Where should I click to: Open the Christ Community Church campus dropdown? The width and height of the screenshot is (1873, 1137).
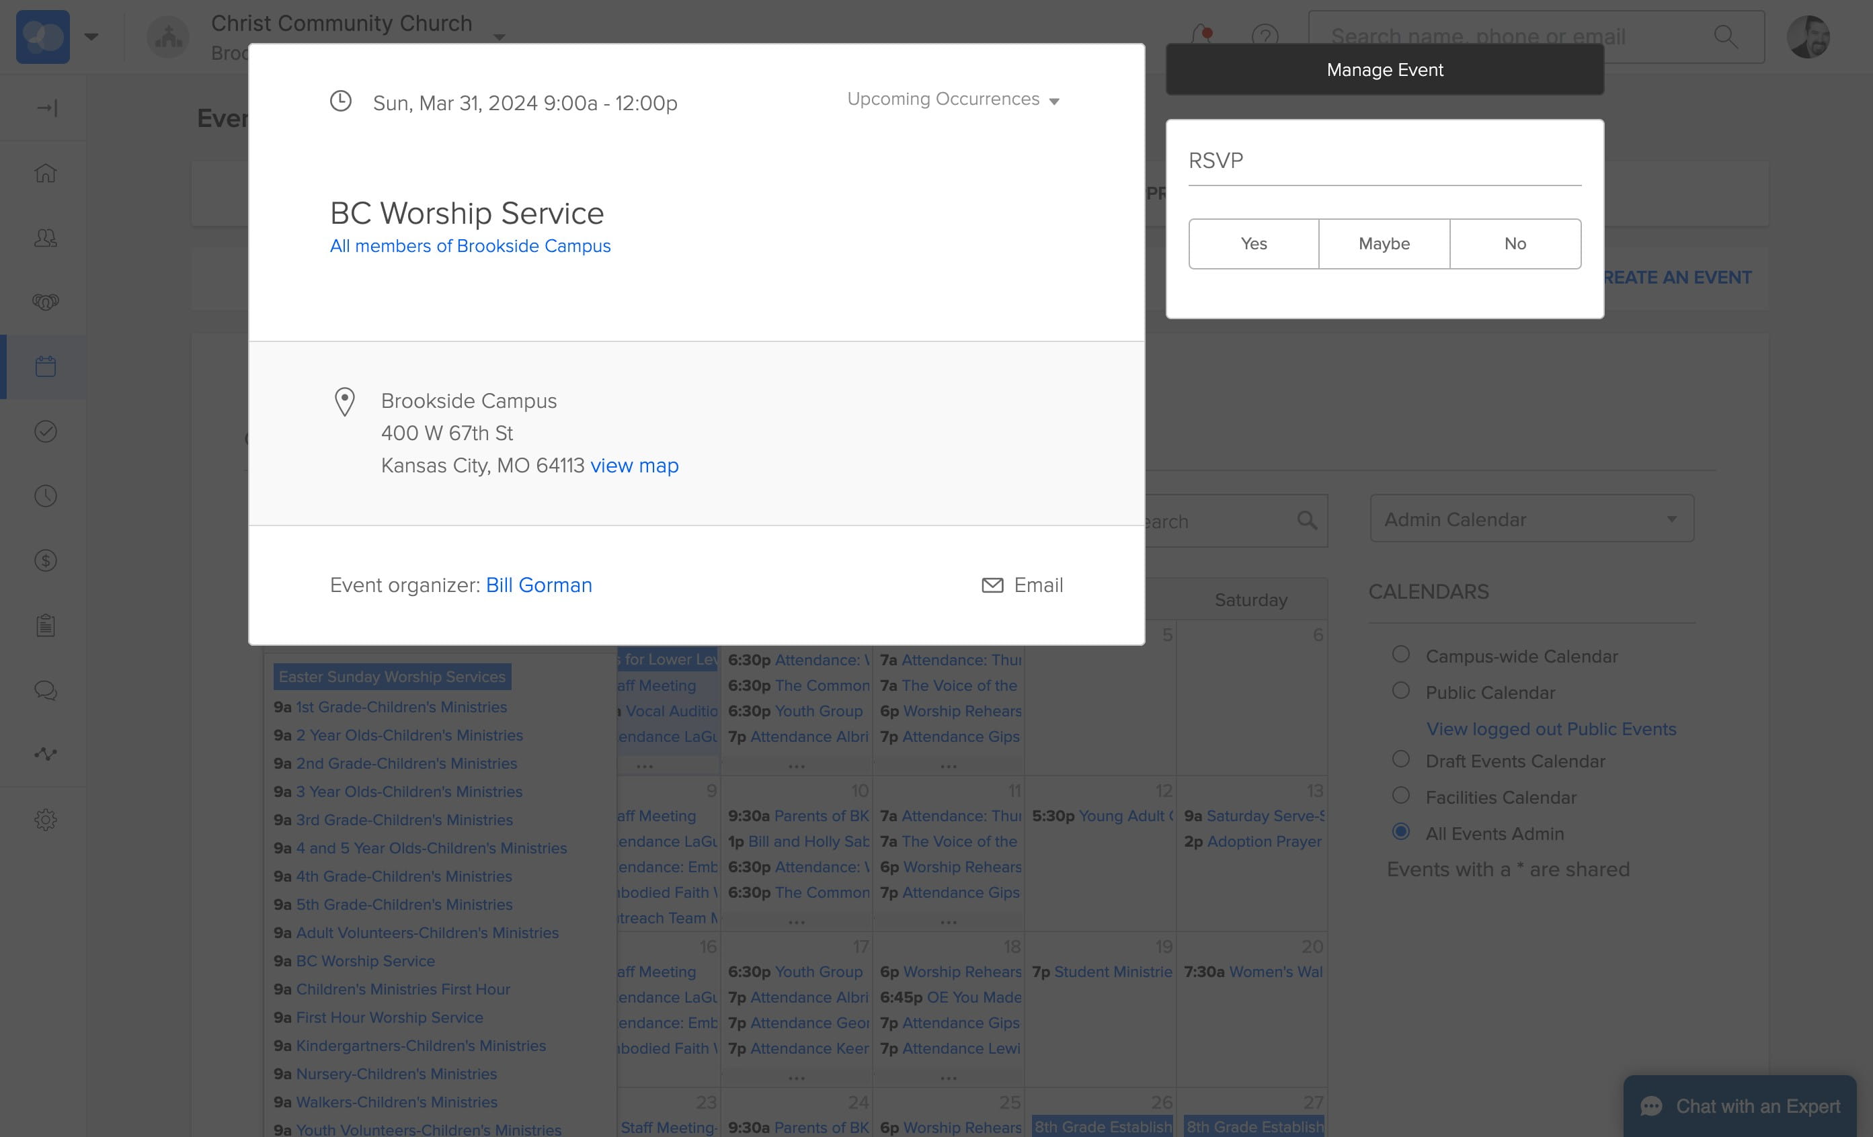[x=500, y=36]
